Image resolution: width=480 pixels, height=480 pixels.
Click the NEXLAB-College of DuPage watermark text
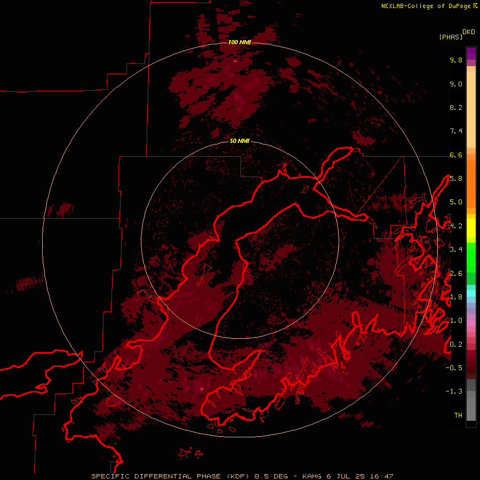click(426, 6)
